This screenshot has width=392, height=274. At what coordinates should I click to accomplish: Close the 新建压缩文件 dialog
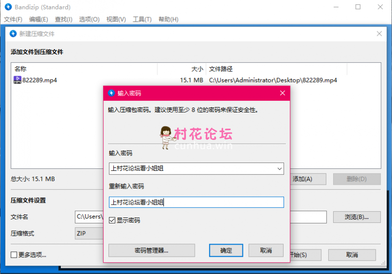[379, 33]
